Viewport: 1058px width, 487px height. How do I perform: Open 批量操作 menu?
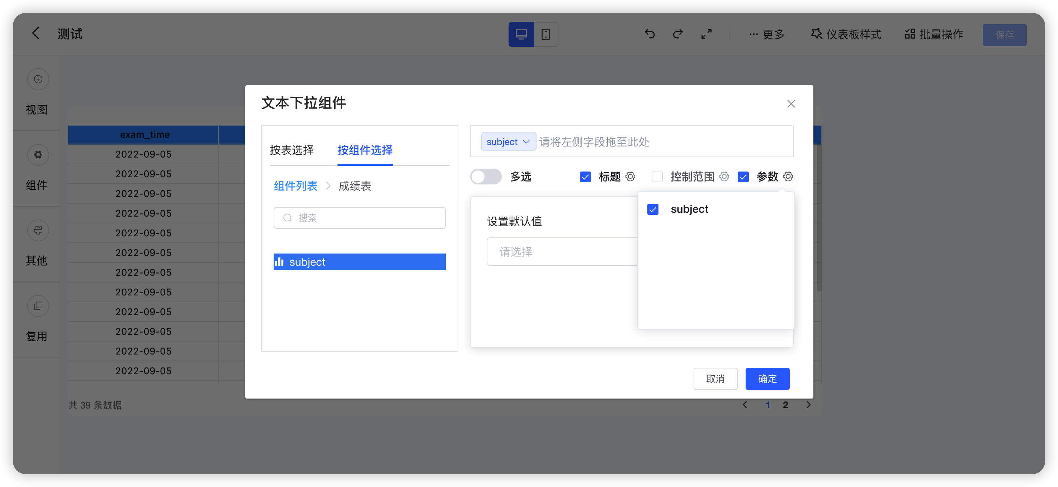pyautogui.click(x=934, y=34)
